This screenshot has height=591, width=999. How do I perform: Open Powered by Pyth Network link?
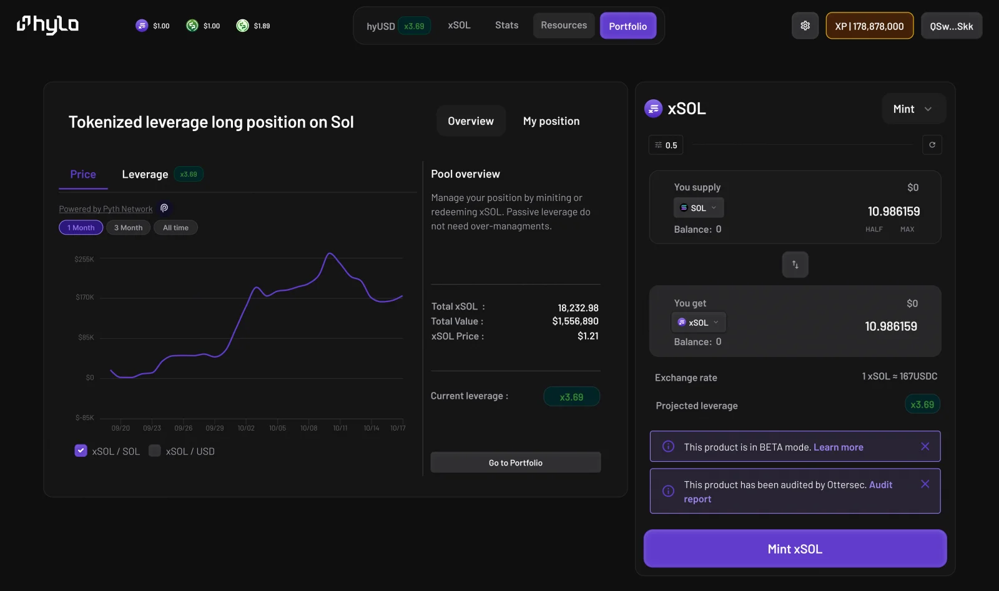pyautogui.click(x=106, y=209)
